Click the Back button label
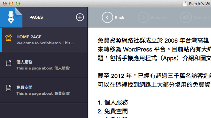211x118 pixels. click(119, 18)
